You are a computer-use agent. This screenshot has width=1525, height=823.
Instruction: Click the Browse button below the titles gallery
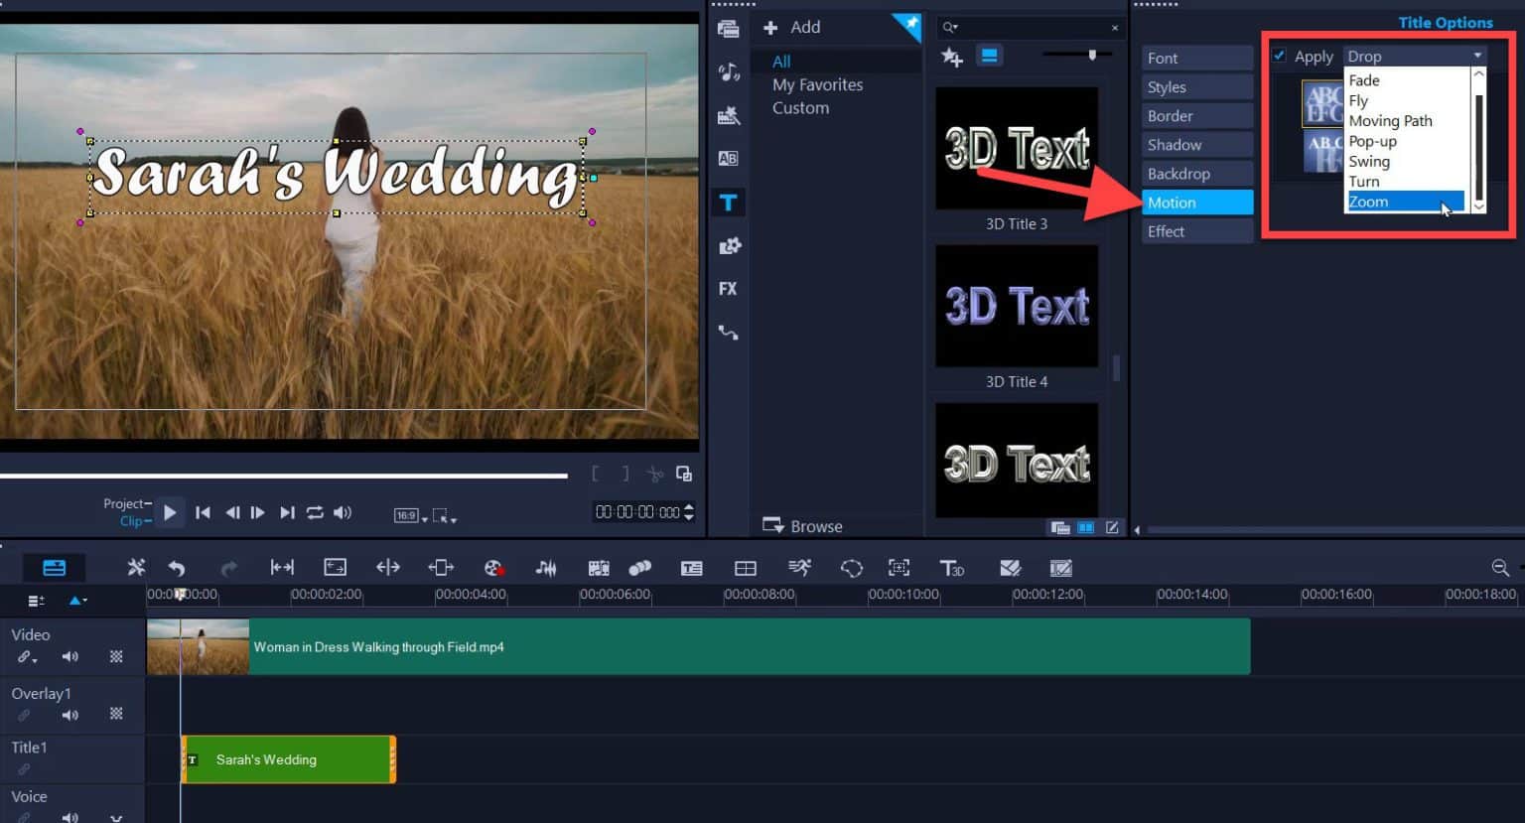click(801, 525)
